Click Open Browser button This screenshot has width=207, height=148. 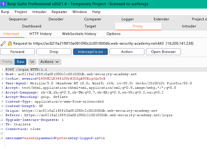pyautogui.click(x=163, y=52)
